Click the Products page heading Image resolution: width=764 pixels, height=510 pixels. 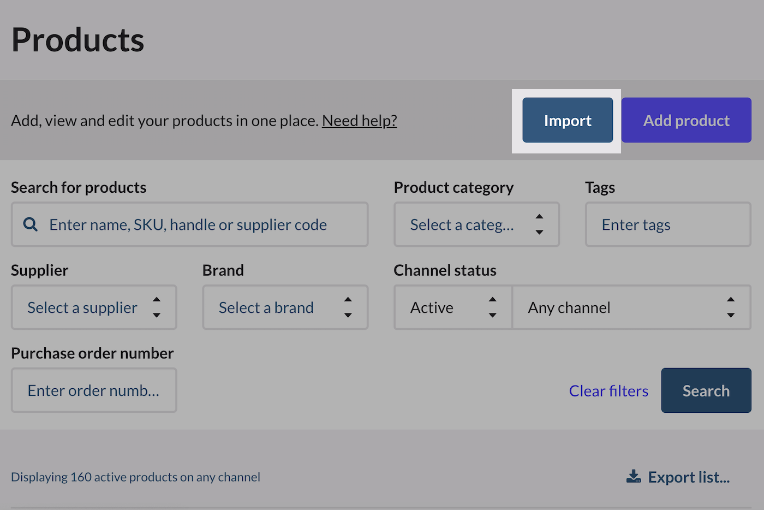[x=77, y=40]
